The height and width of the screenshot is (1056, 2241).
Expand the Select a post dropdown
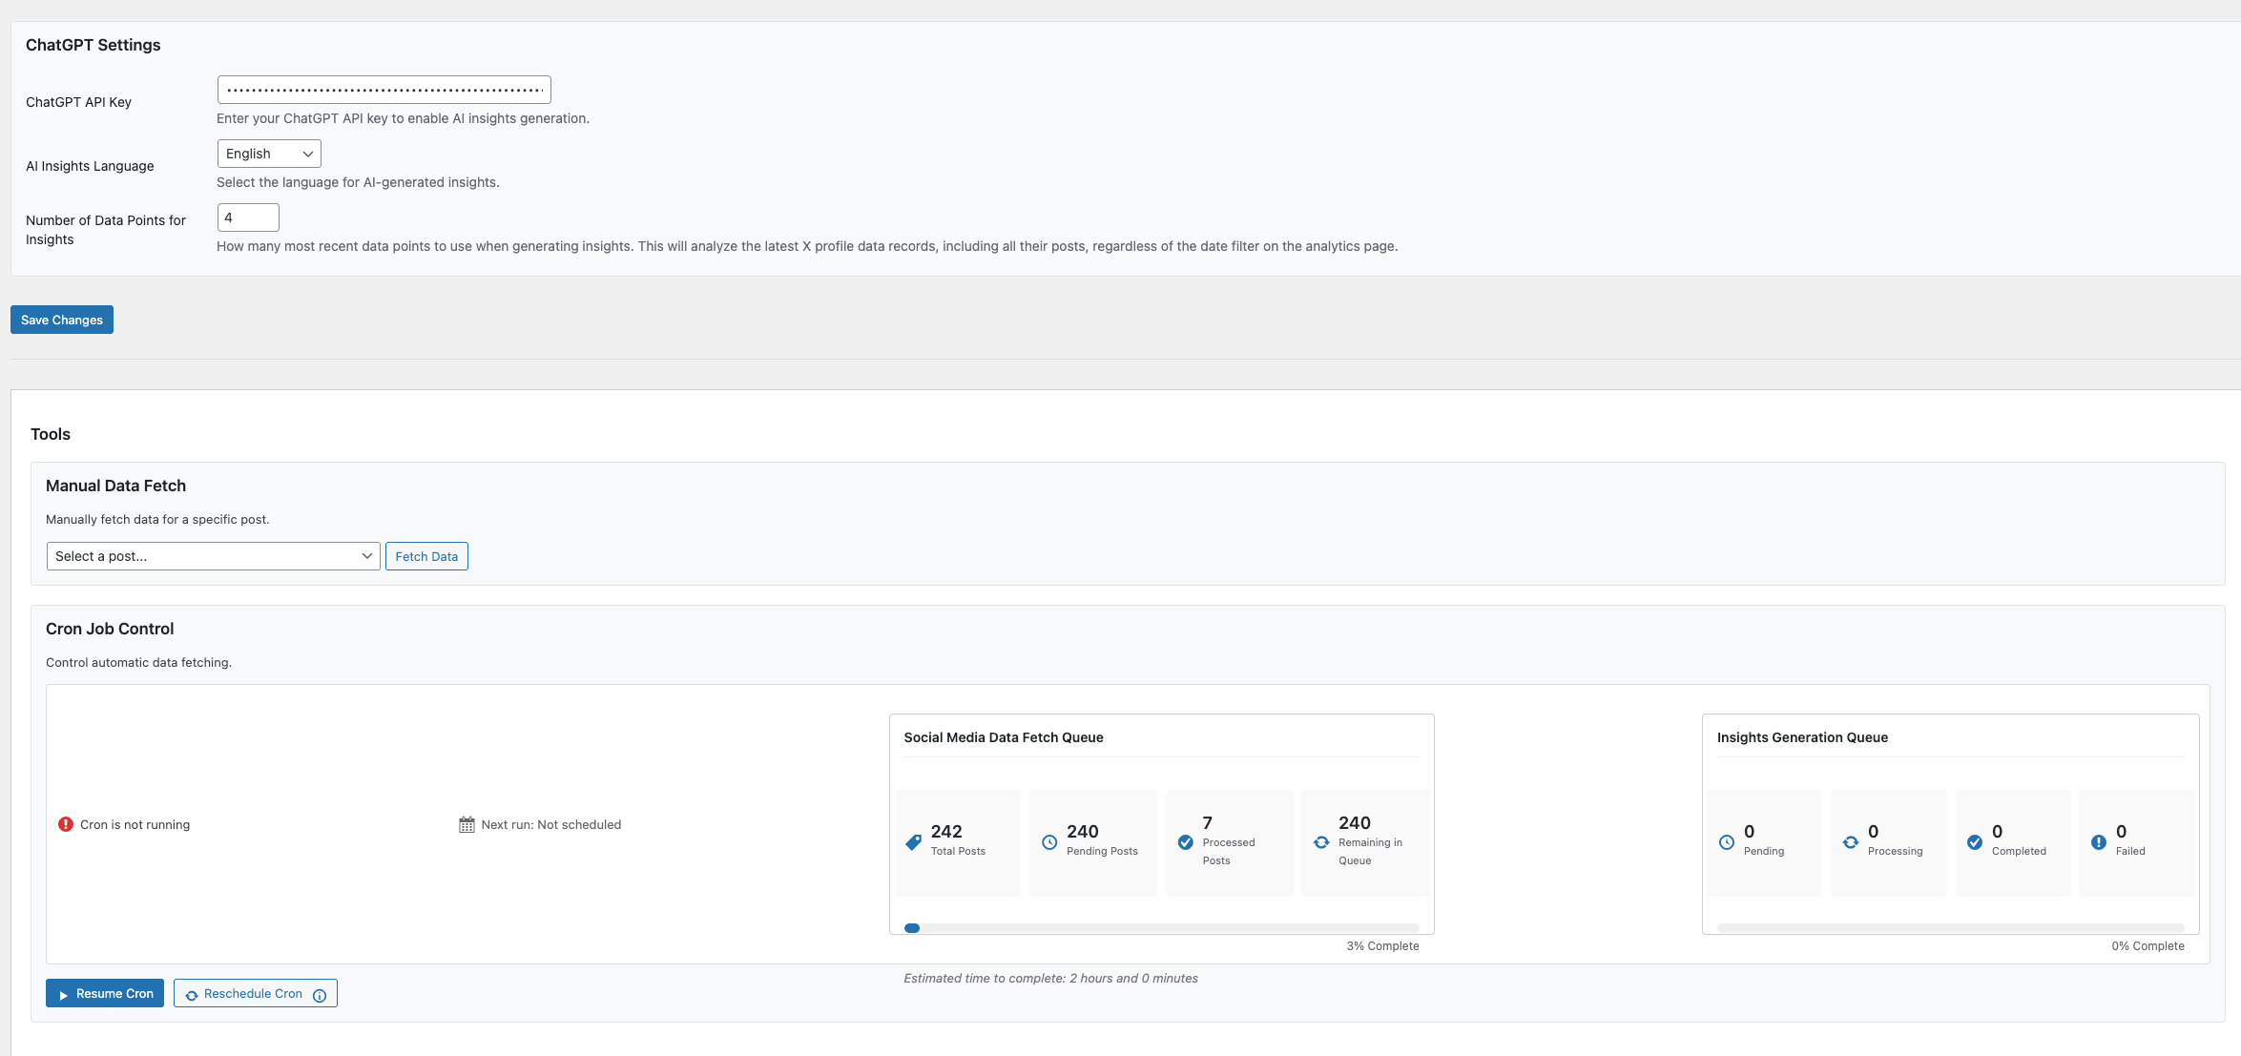tap(213, 556)
